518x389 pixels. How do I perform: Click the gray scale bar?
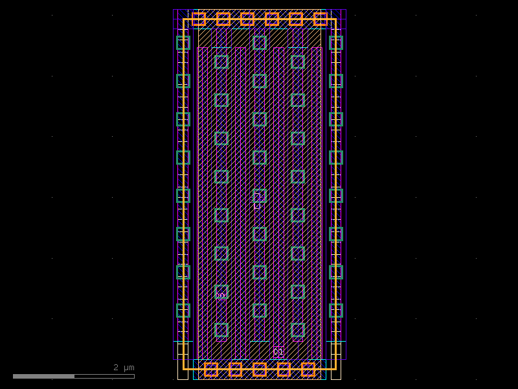click(x=74, y=377)
